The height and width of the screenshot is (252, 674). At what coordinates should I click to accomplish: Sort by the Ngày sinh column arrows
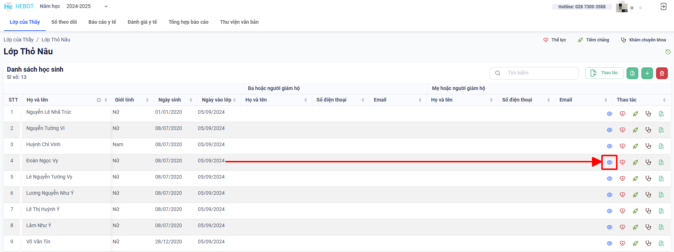point(191,100)
